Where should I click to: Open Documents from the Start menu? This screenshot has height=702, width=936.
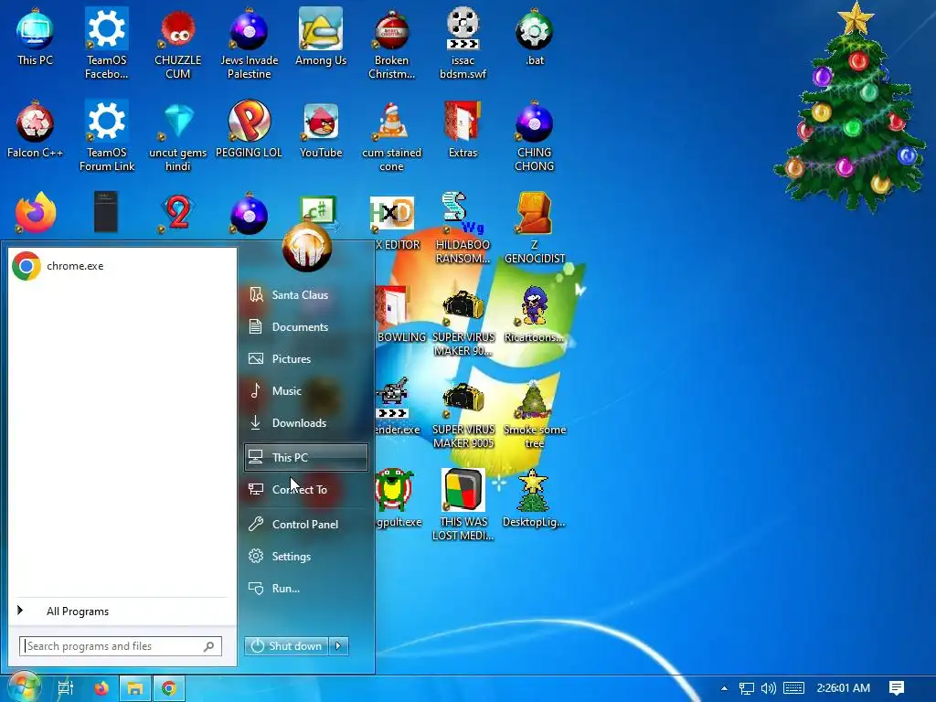coord(307,326)
